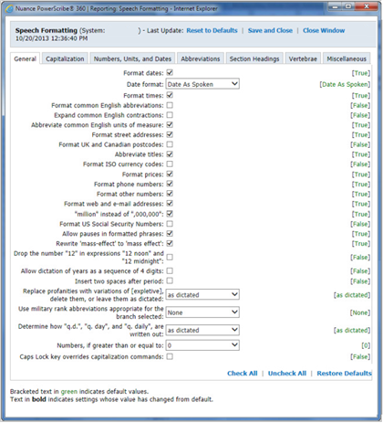
Task: Click Uncheck All link
Action: (x=287, y=374)
